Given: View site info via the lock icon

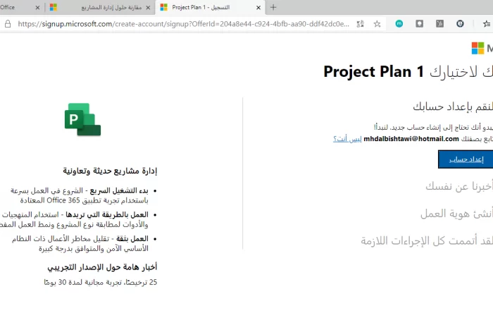Looking at the screenshot, I should [x=8, y=24].
